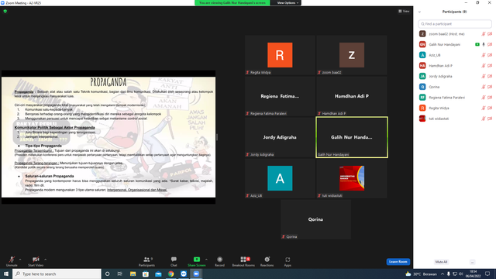Click the divider handle between slide and gallery
496x279 pixels.
click(x=217, y=137)
